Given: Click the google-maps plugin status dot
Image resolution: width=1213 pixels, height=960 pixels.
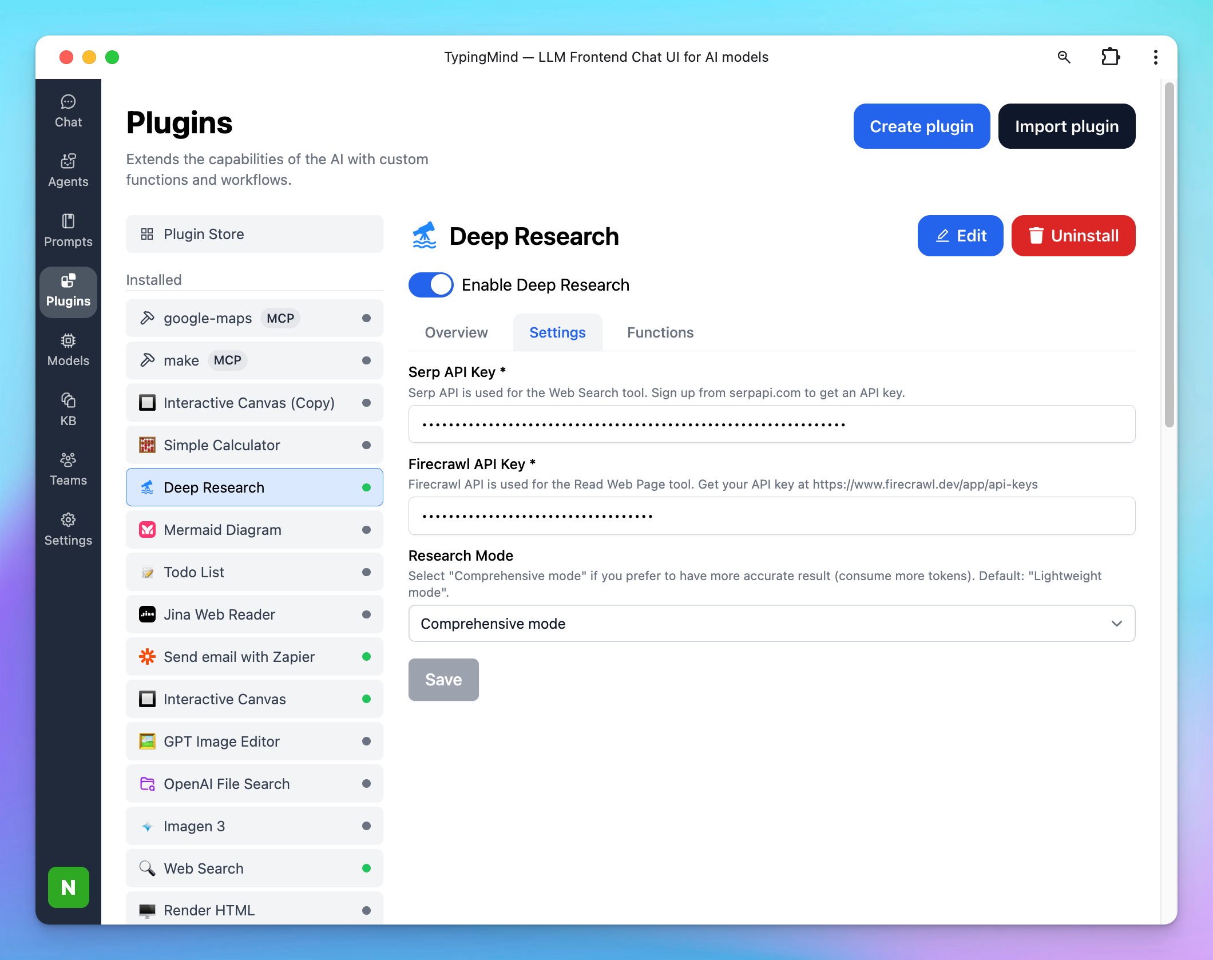Looking at the screenshot, I should [366, 318].
